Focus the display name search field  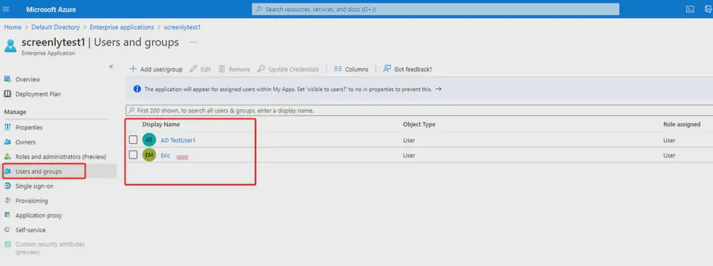click(x=419, y=110)
